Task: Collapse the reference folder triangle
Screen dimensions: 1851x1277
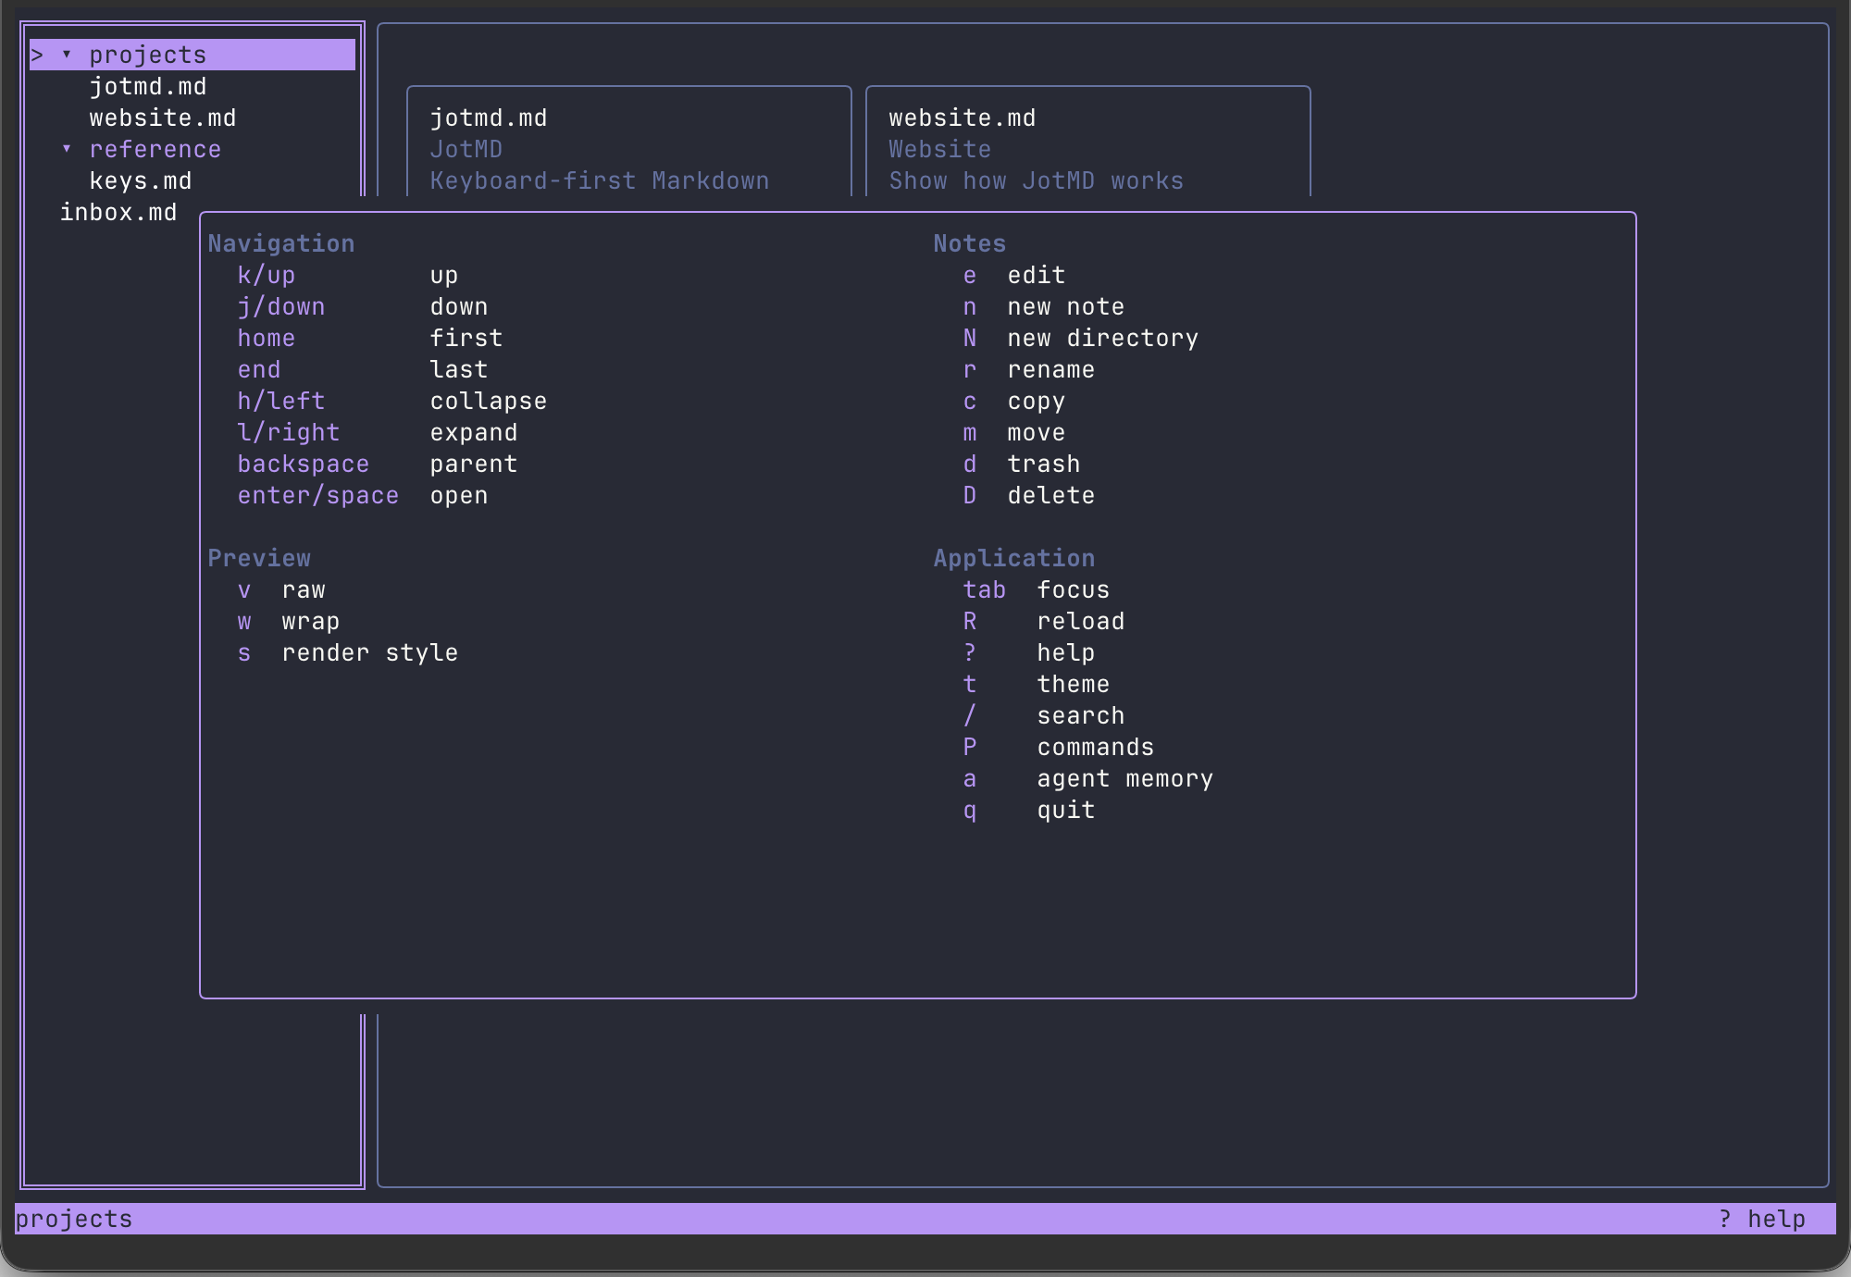Action: click(x=67, y=149)
